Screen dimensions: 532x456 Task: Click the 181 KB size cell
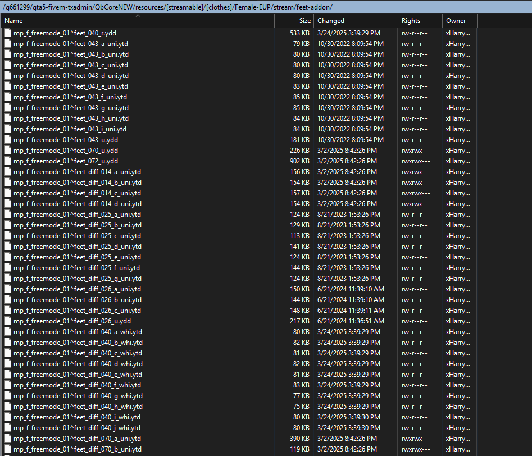[x=300, y=140]
